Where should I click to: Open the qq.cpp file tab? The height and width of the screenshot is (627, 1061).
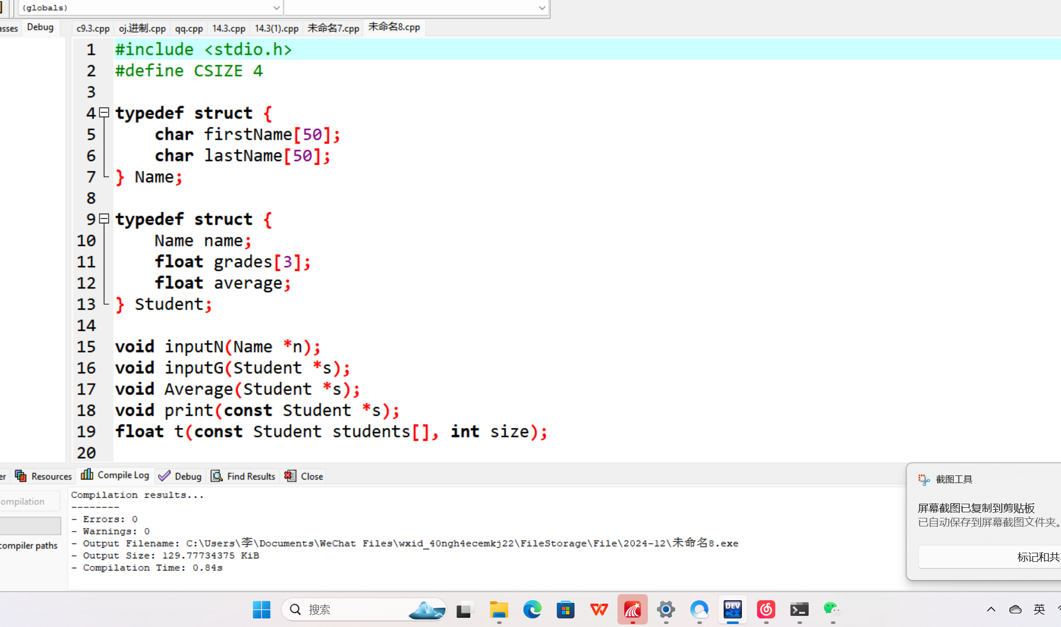(189, 28)
